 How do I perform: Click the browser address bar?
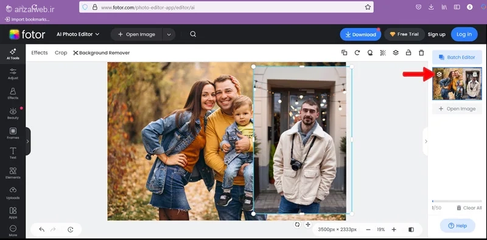click(x=226, y=7)
